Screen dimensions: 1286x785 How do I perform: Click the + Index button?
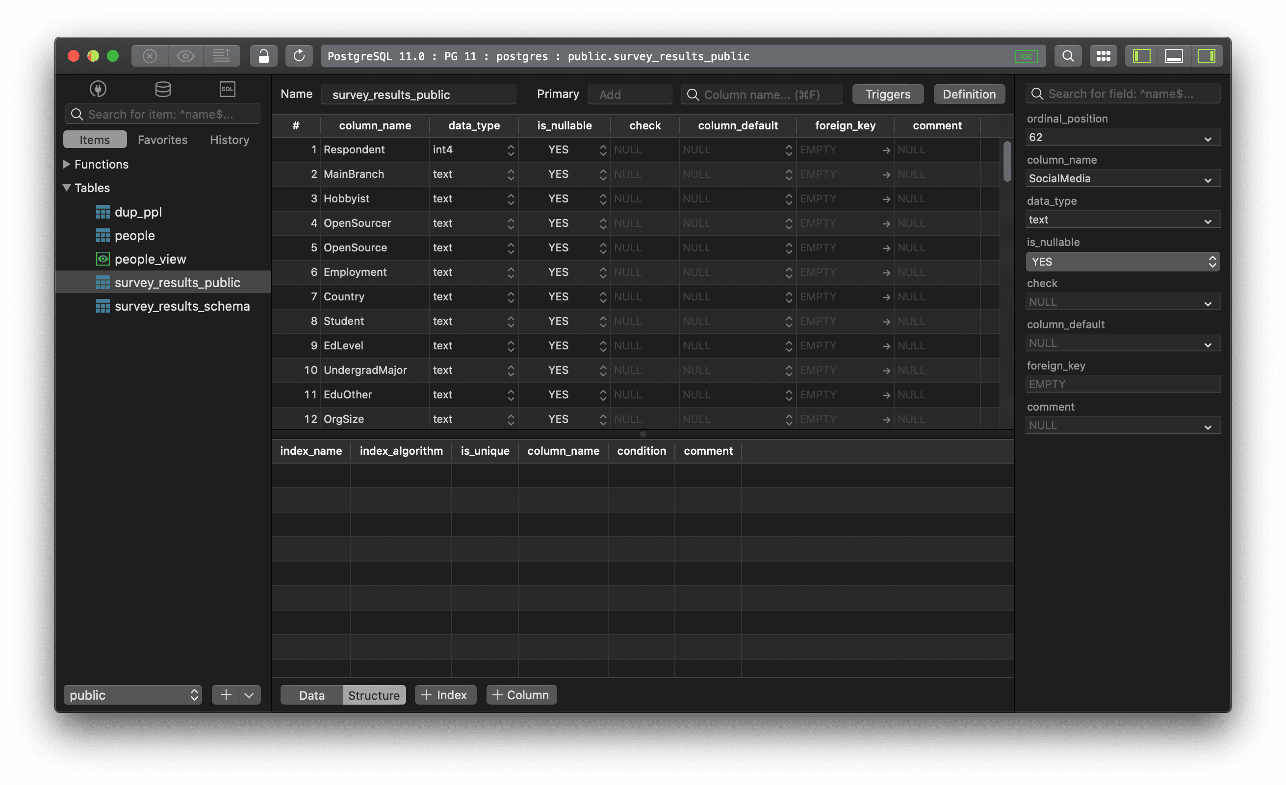click(x=445, y=695)
